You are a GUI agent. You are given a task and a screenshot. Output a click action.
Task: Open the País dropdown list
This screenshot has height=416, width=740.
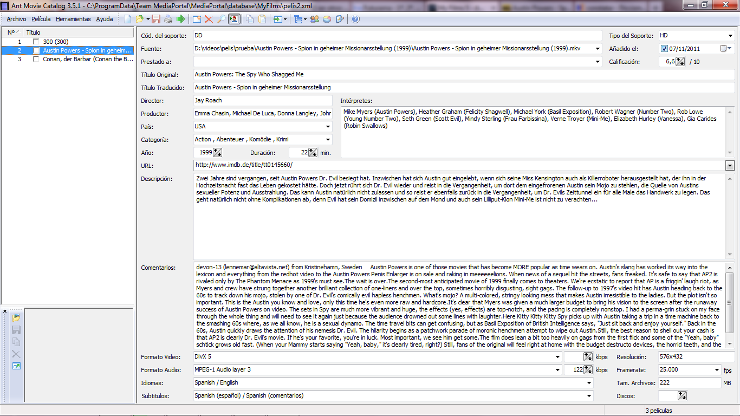point(328,127)
